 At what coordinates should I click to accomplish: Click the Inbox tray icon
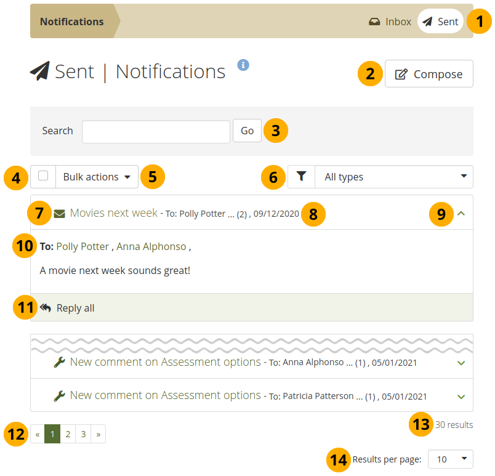point(374,22)
